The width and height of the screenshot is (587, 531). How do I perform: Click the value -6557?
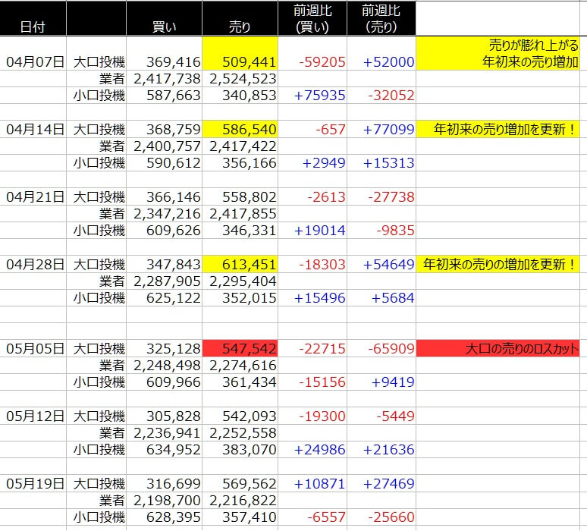[326, 517]
